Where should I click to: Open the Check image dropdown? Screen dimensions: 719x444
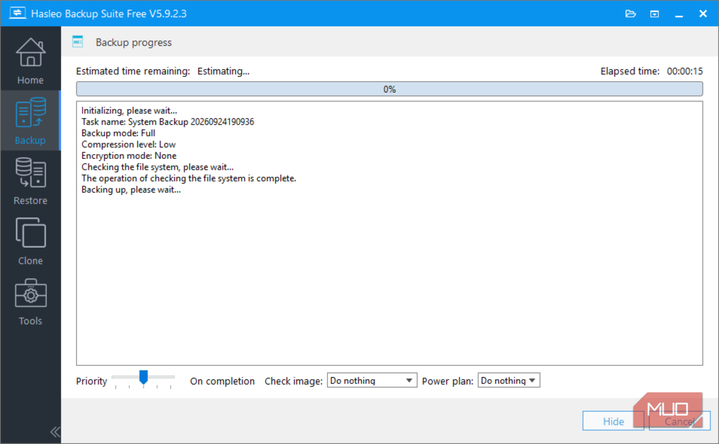372,380
